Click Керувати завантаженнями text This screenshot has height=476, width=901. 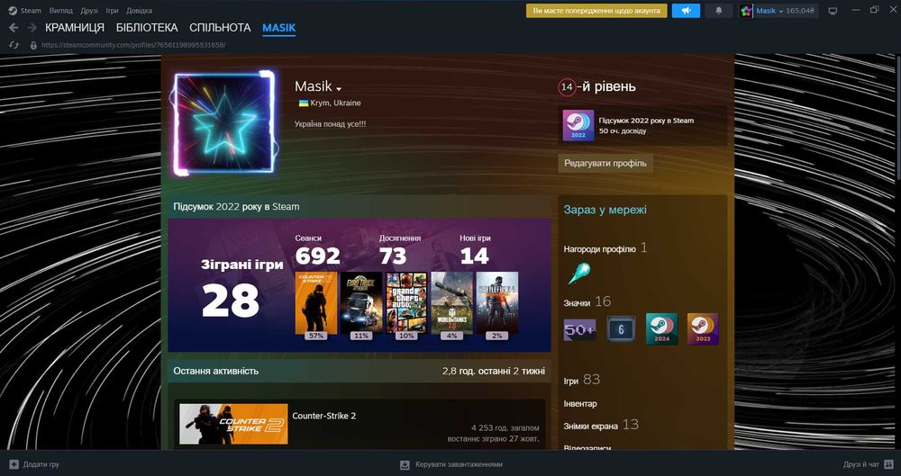point(459,464)
